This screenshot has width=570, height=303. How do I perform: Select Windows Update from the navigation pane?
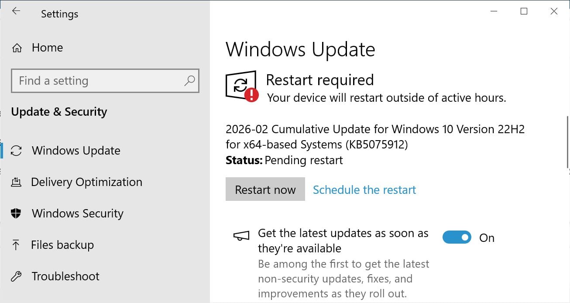[76, 150]
